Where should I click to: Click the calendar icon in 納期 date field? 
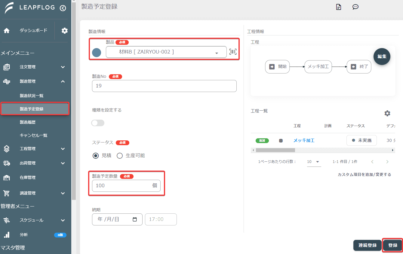coord(135,219)
